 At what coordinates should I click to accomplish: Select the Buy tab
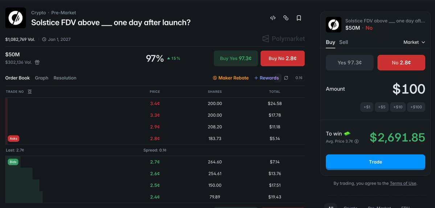331,42
